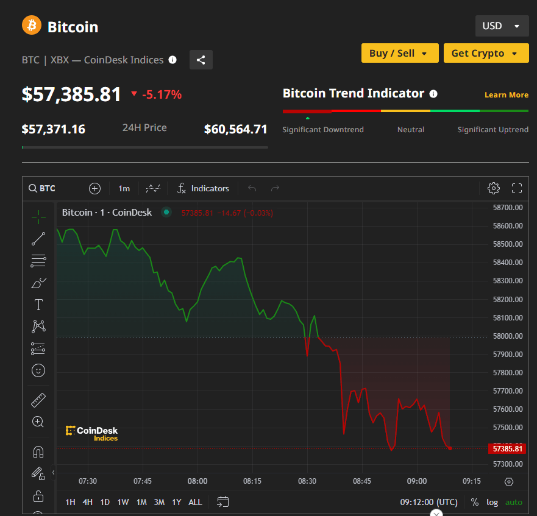Toggle magnet mode for drawings
The width and height of the screenshot is (537, 516).
(x=38, y=452)
